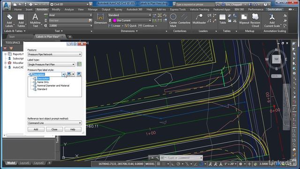Open the Home ribbon tab
The width and height of the screenshot is (300, 169).
(18, 9)
